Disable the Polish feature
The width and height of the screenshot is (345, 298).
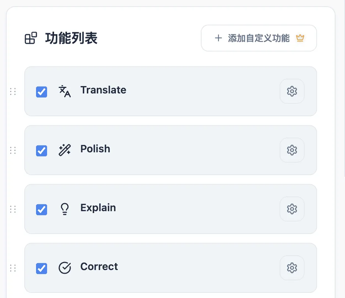(x=41, y=151)
